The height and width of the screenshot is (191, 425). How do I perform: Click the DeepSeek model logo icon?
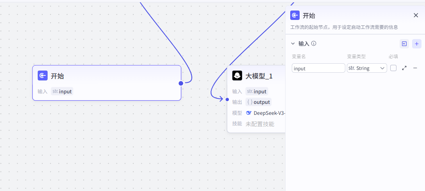[249, 113]
